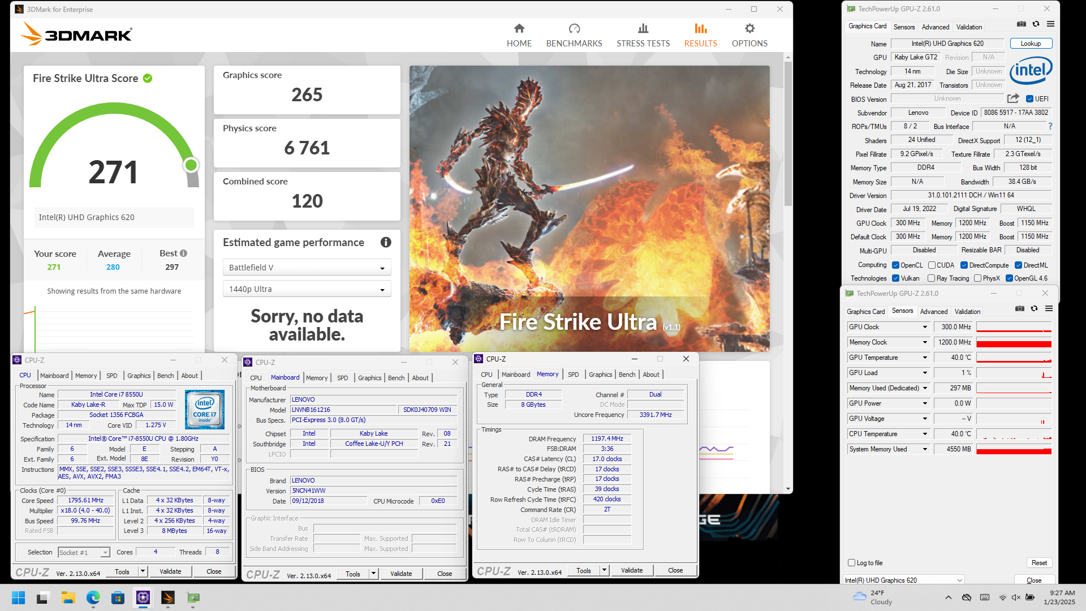This screenshot has height=611, width=1086.
Task: Click the BIOS export share icon in GPU-Z
Action: [1013, 98]
